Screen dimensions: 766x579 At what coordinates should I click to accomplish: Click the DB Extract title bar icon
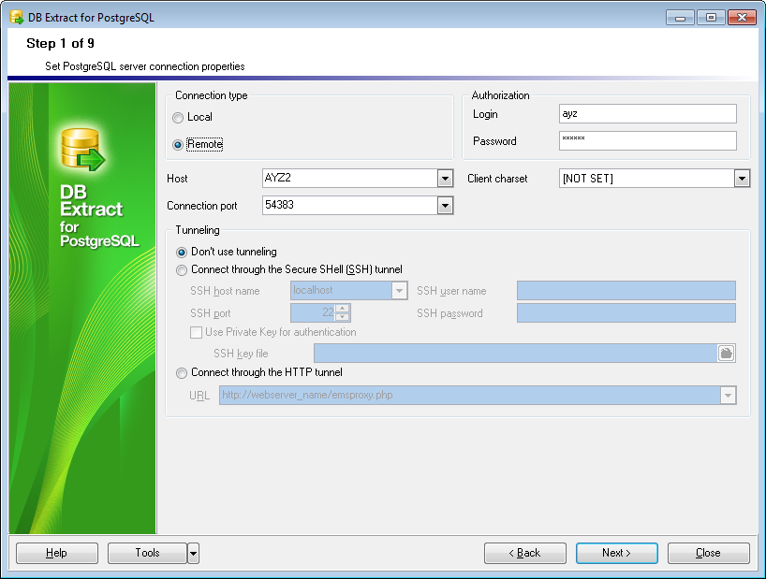point(16,18)
